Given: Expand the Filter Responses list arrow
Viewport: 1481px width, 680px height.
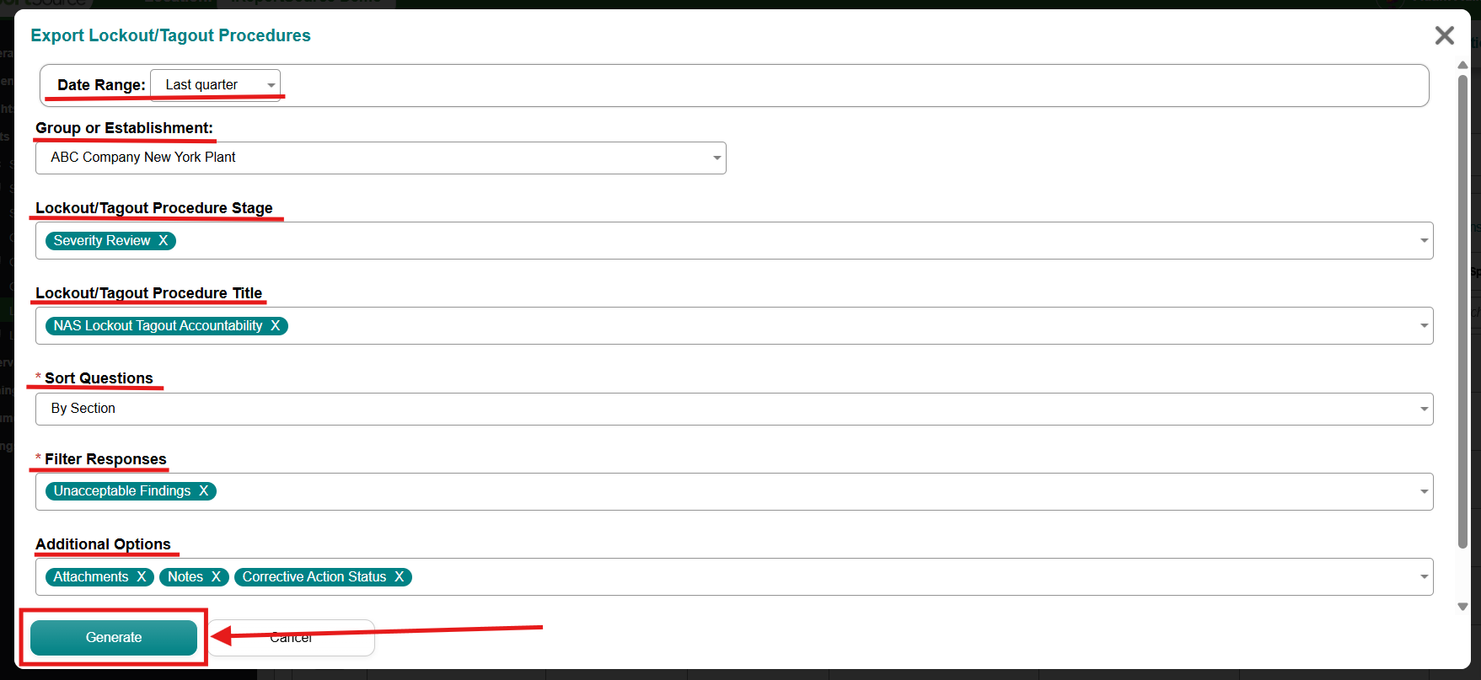Looking at the screenshot, I should [1424, 491].
